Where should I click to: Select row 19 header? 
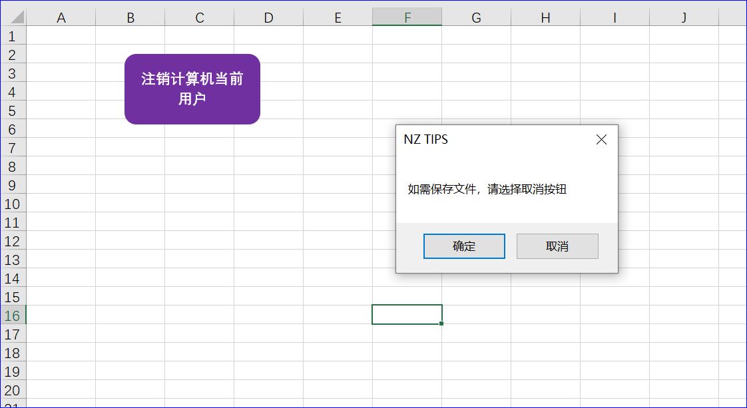click(13, 371)
